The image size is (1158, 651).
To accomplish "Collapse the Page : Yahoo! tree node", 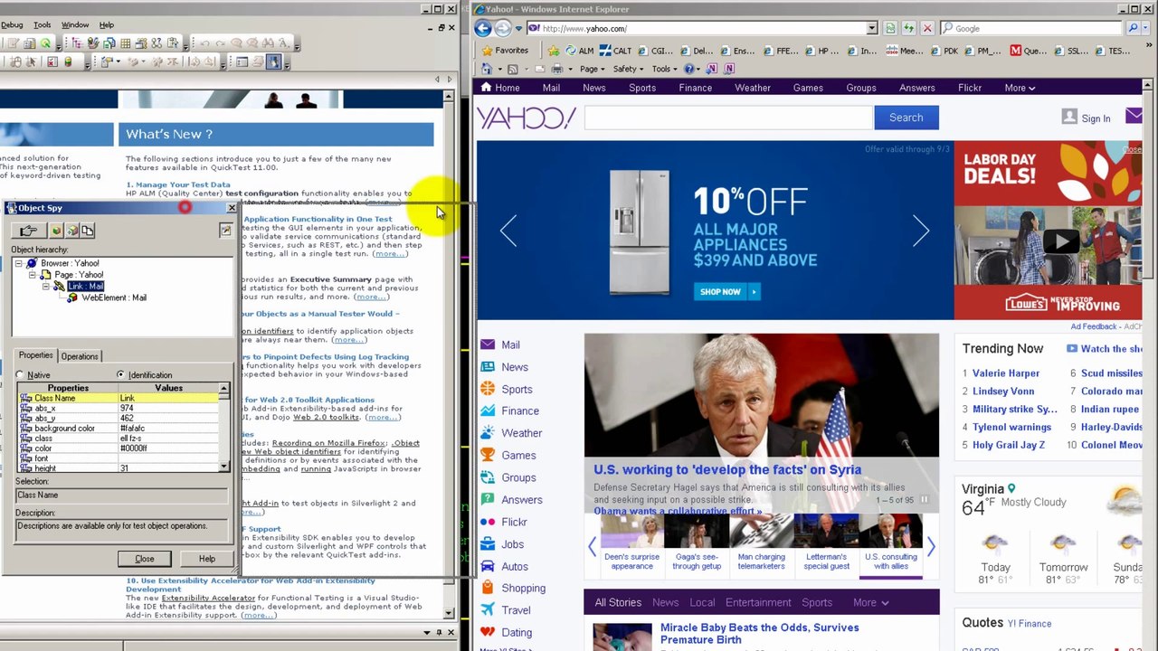I will click(33, 275).
